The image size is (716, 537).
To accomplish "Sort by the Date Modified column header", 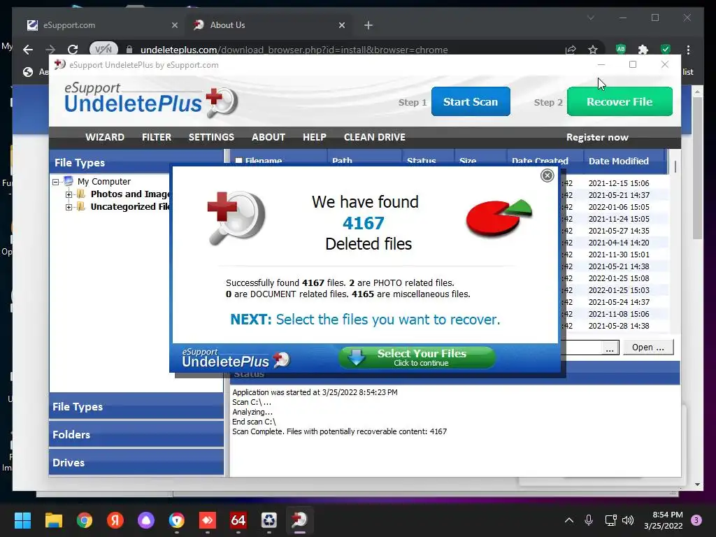I will pos(618,161).
